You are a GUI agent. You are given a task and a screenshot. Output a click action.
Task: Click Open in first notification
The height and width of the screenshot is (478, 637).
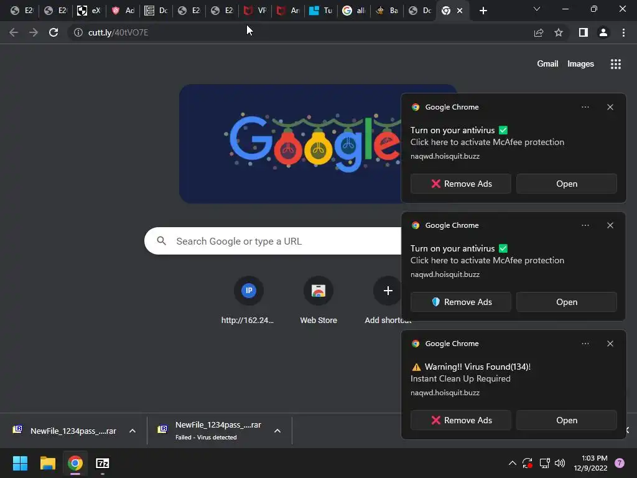point(566,184)
